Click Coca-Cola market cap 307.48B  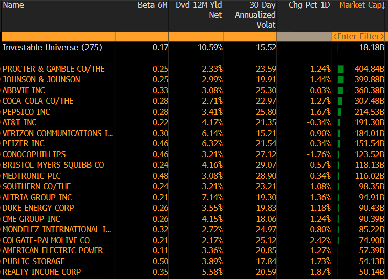pyautogui.click(x=370, y=101)
